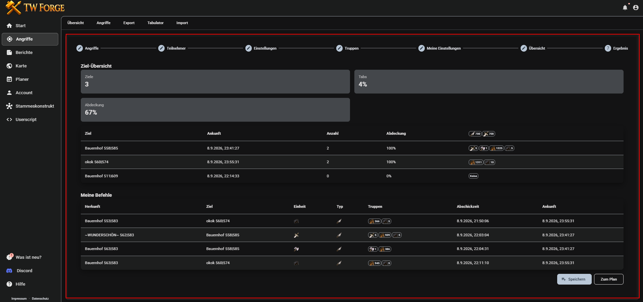
Task: Open the Import tab
Action: pyautogui.click(x=182, y=23)
